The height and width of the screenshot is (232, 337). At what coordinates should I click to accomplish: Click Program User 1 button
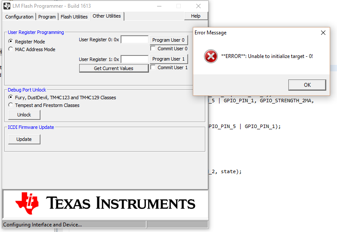[x=169, y=59]
